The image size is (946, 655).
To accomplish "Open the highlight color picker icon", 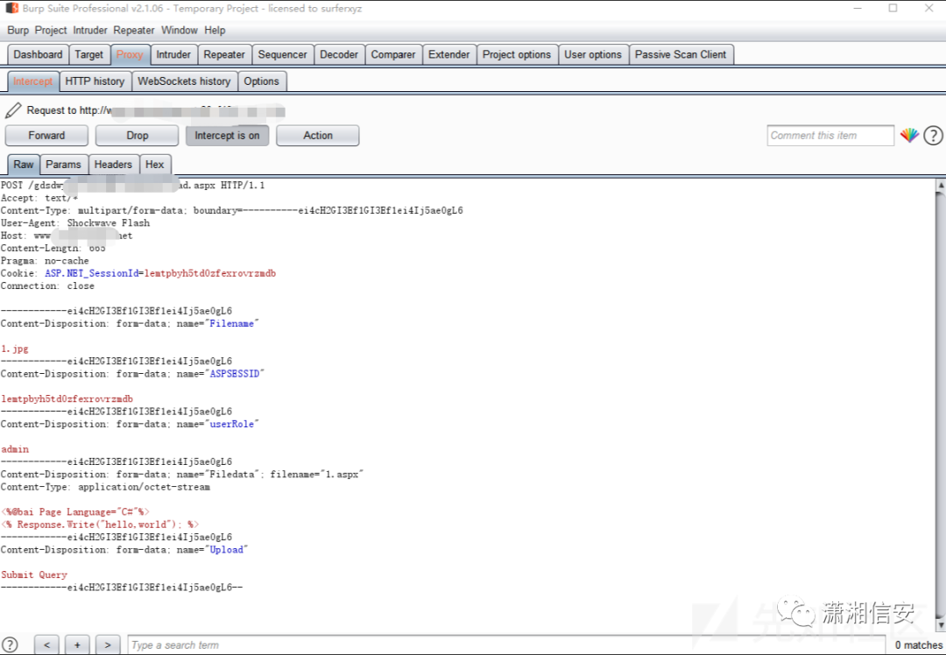I will pos(910,136).
